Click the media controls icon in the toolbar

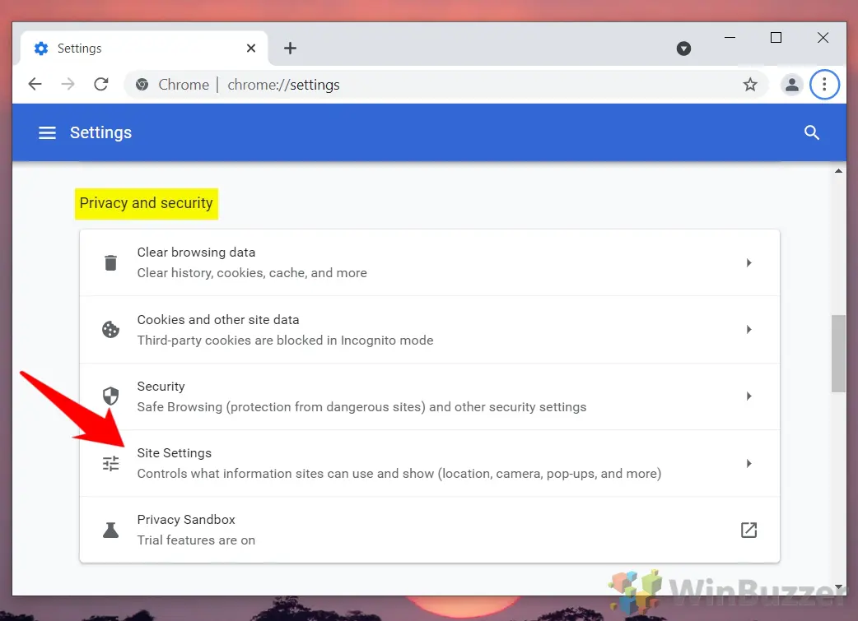click(683, 48)
